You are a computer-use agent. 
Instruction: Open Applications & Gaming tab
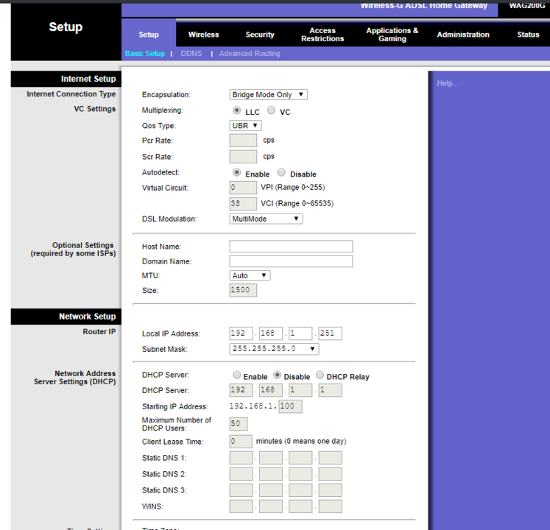coord(392,35)
